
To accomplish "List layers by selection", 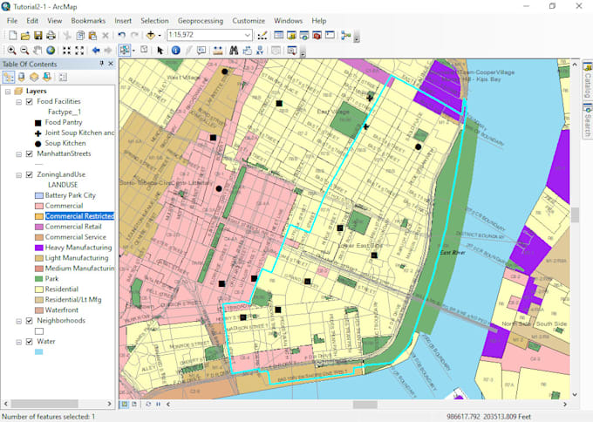I will click(x=47, y=77).
